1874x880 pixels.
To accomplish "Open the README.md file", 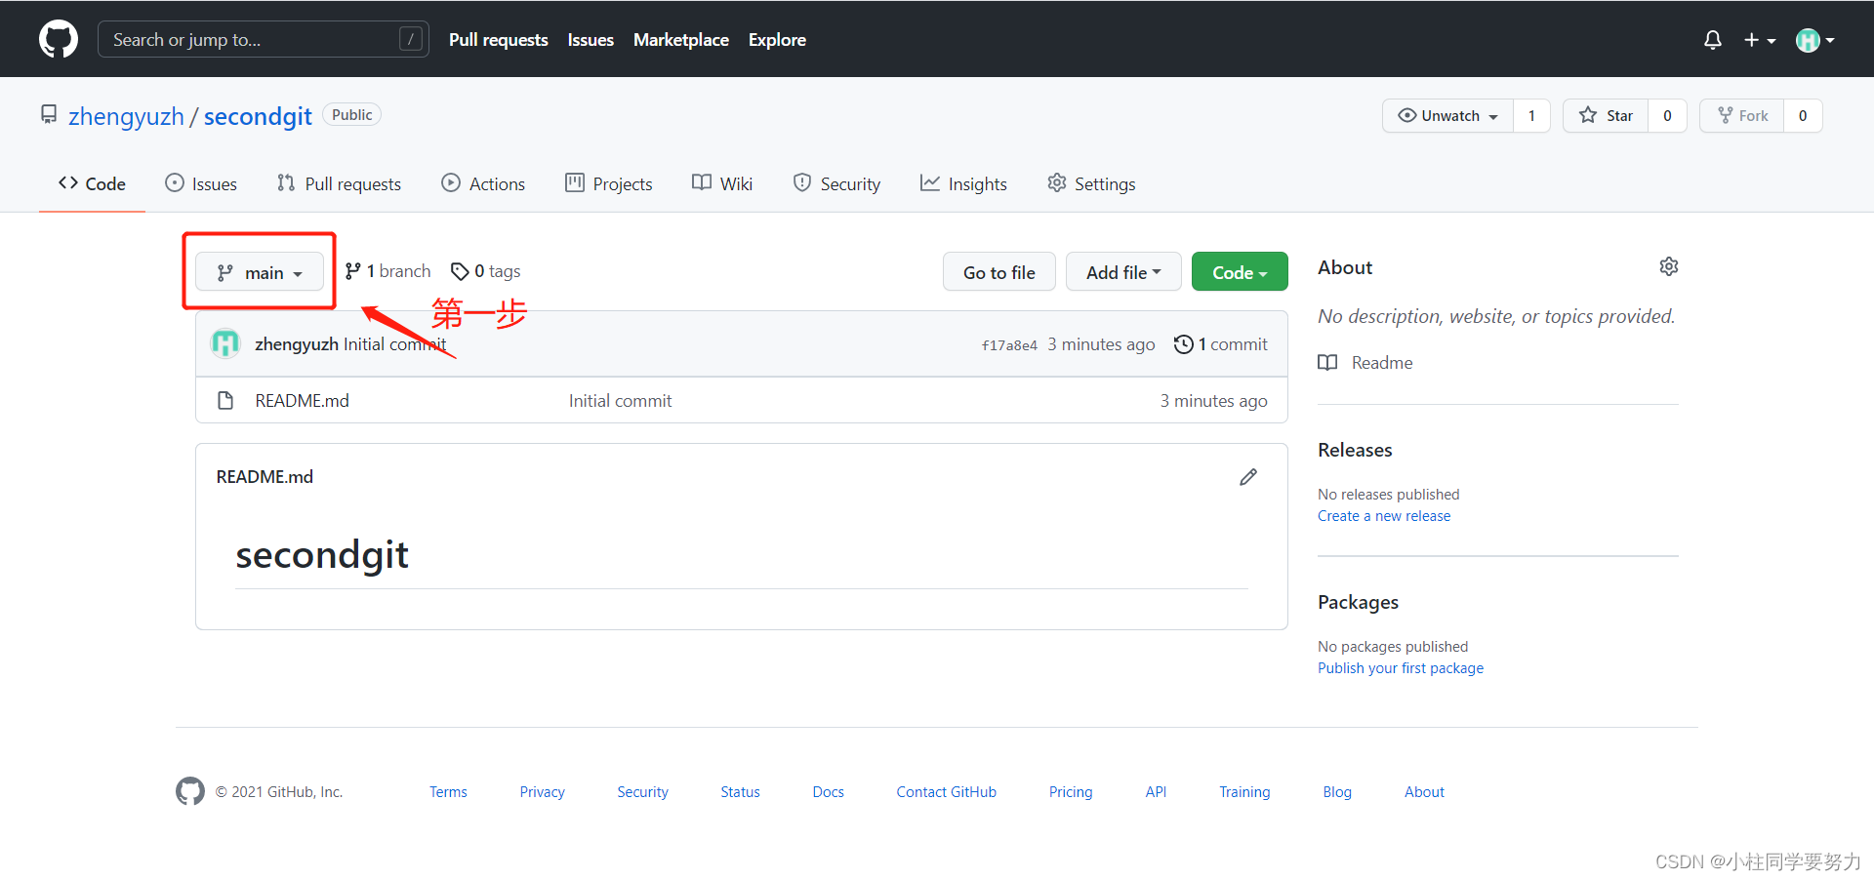I will [x=302, y=401].
